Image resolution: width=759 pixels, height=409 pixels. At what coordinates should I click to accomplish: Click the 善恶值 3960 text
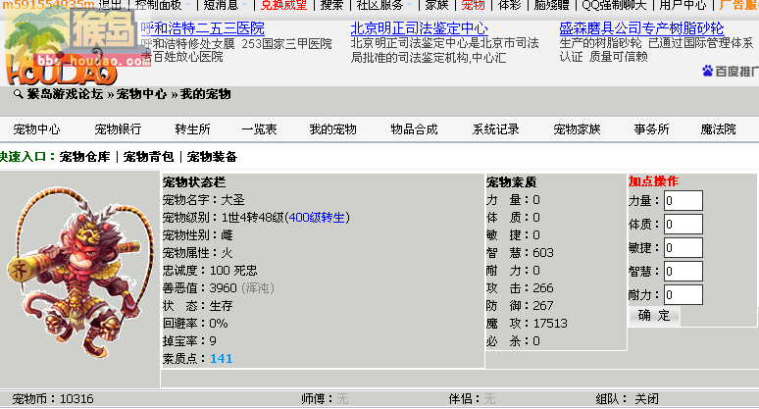point(219,288)
